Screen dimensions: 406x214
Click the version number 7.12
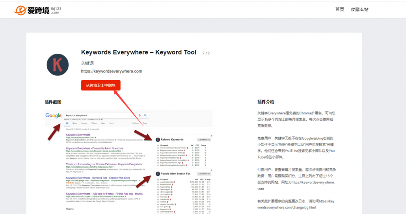(206, 53)
